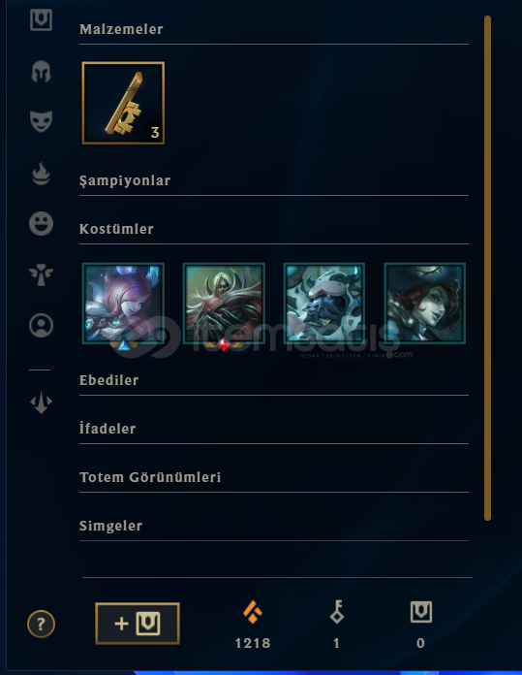Open the summoner profile icons sidebar icon
This screenshot has width=522, height=675.
coord(42,325)
